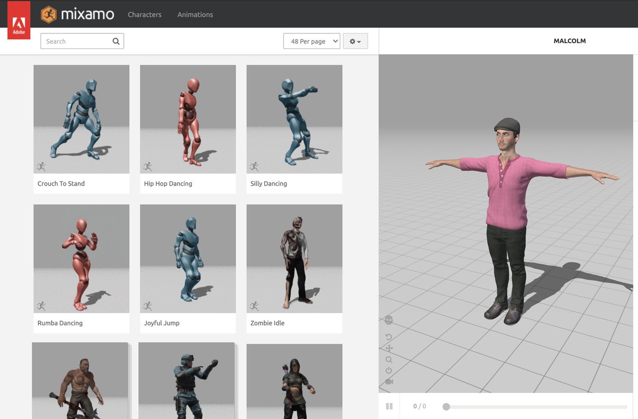Click running-man icon on Rumba Dancing

click(41, 306)
